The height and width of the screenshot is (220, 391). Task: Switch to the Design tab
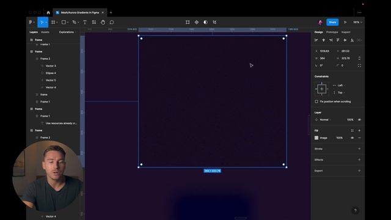(x=319, y=32)
